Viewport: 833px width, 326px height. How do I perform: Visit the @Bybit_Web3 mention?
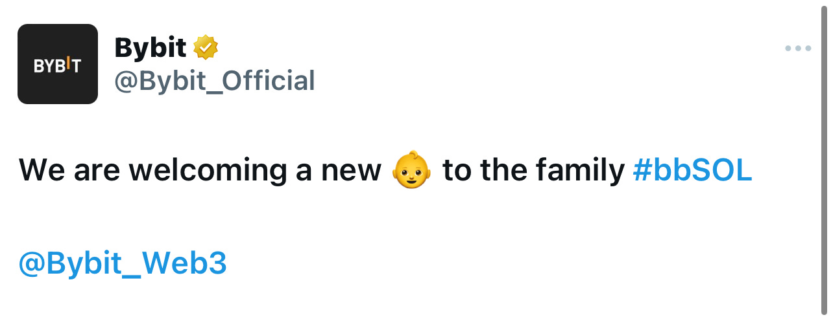tap(123, 264)
